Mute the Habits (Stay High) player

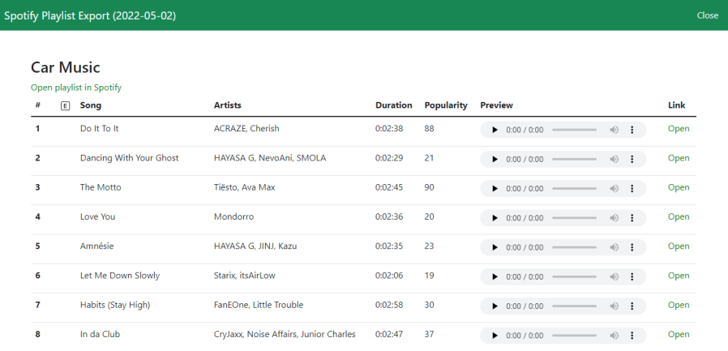coord(615,306)
